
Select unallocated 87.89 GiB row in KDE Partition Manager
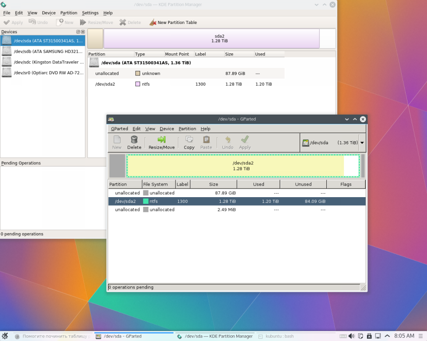[186, 73]
